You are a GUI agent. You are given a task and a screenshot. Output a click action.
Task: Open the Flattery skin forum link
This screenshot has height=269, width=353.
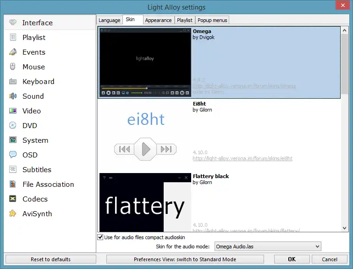[x=246, y=230]
